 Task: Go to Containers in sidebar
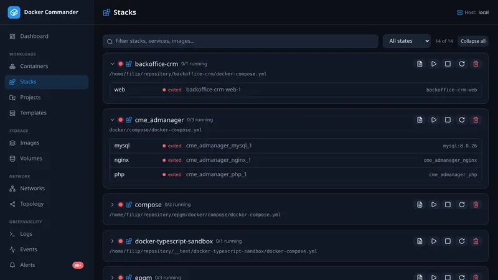click(46, 66)
